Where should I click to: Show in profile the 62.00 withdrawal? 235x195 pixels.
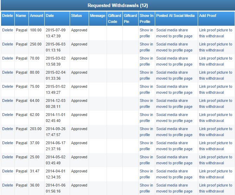tap(146, 118)
